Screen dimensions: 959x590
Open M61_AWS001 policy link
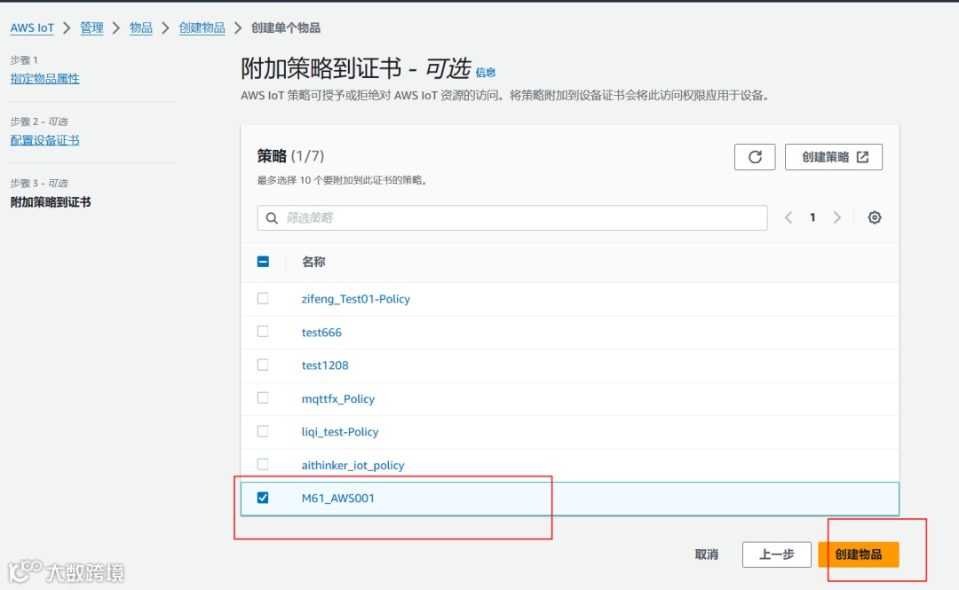click(337, 499)
